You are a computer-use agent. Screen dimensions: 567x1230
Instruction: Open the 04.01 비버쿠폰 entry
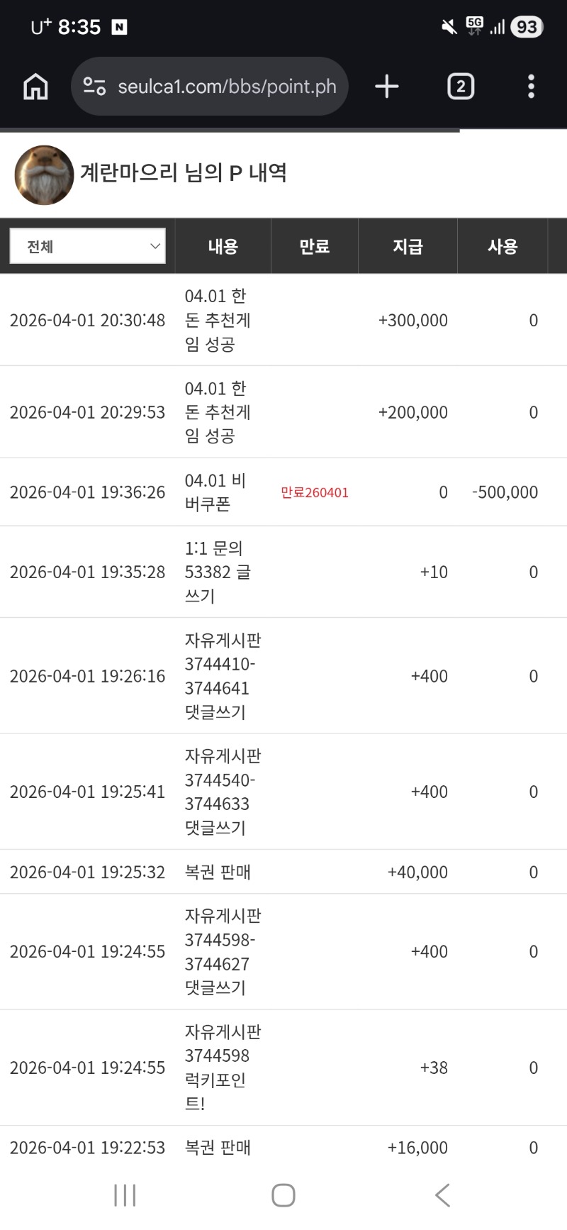(x=215, y=492)
